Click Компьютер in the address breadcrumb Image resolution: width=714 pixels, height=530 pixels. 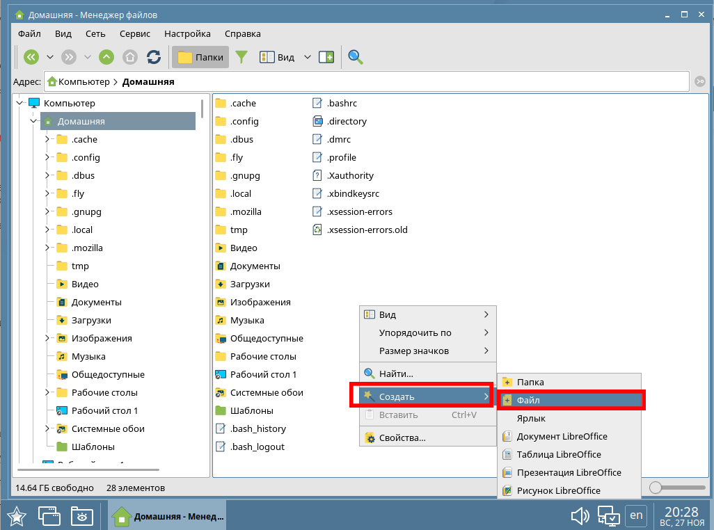pos(84,81)
